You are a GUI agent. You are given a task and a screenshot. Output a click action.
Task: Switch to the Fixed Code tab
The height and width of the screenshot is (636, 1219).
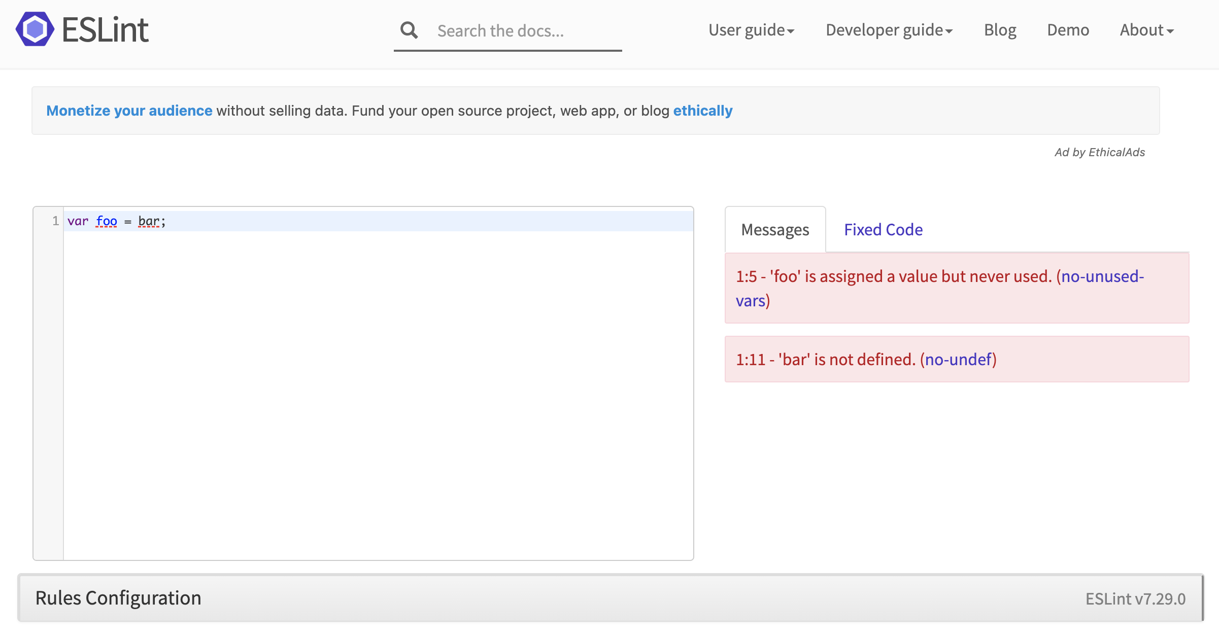(883, 230)
